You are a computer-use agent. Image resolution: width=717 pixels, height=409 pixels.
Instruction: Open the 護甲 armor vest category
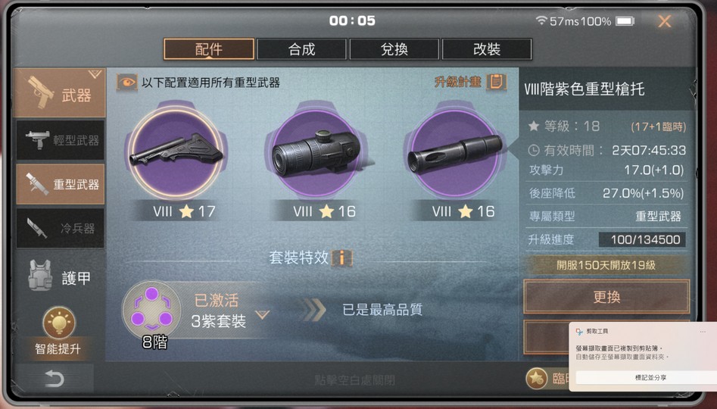pos(60,276)
